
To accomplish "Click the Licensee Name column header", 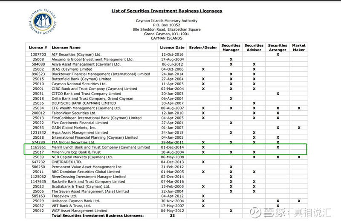I will (x=66, y=48).
